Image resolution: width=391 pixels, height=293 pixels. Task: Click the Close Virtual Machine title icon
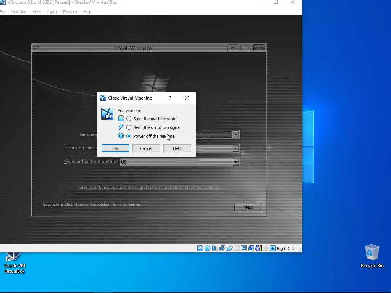tap(103, 98)
